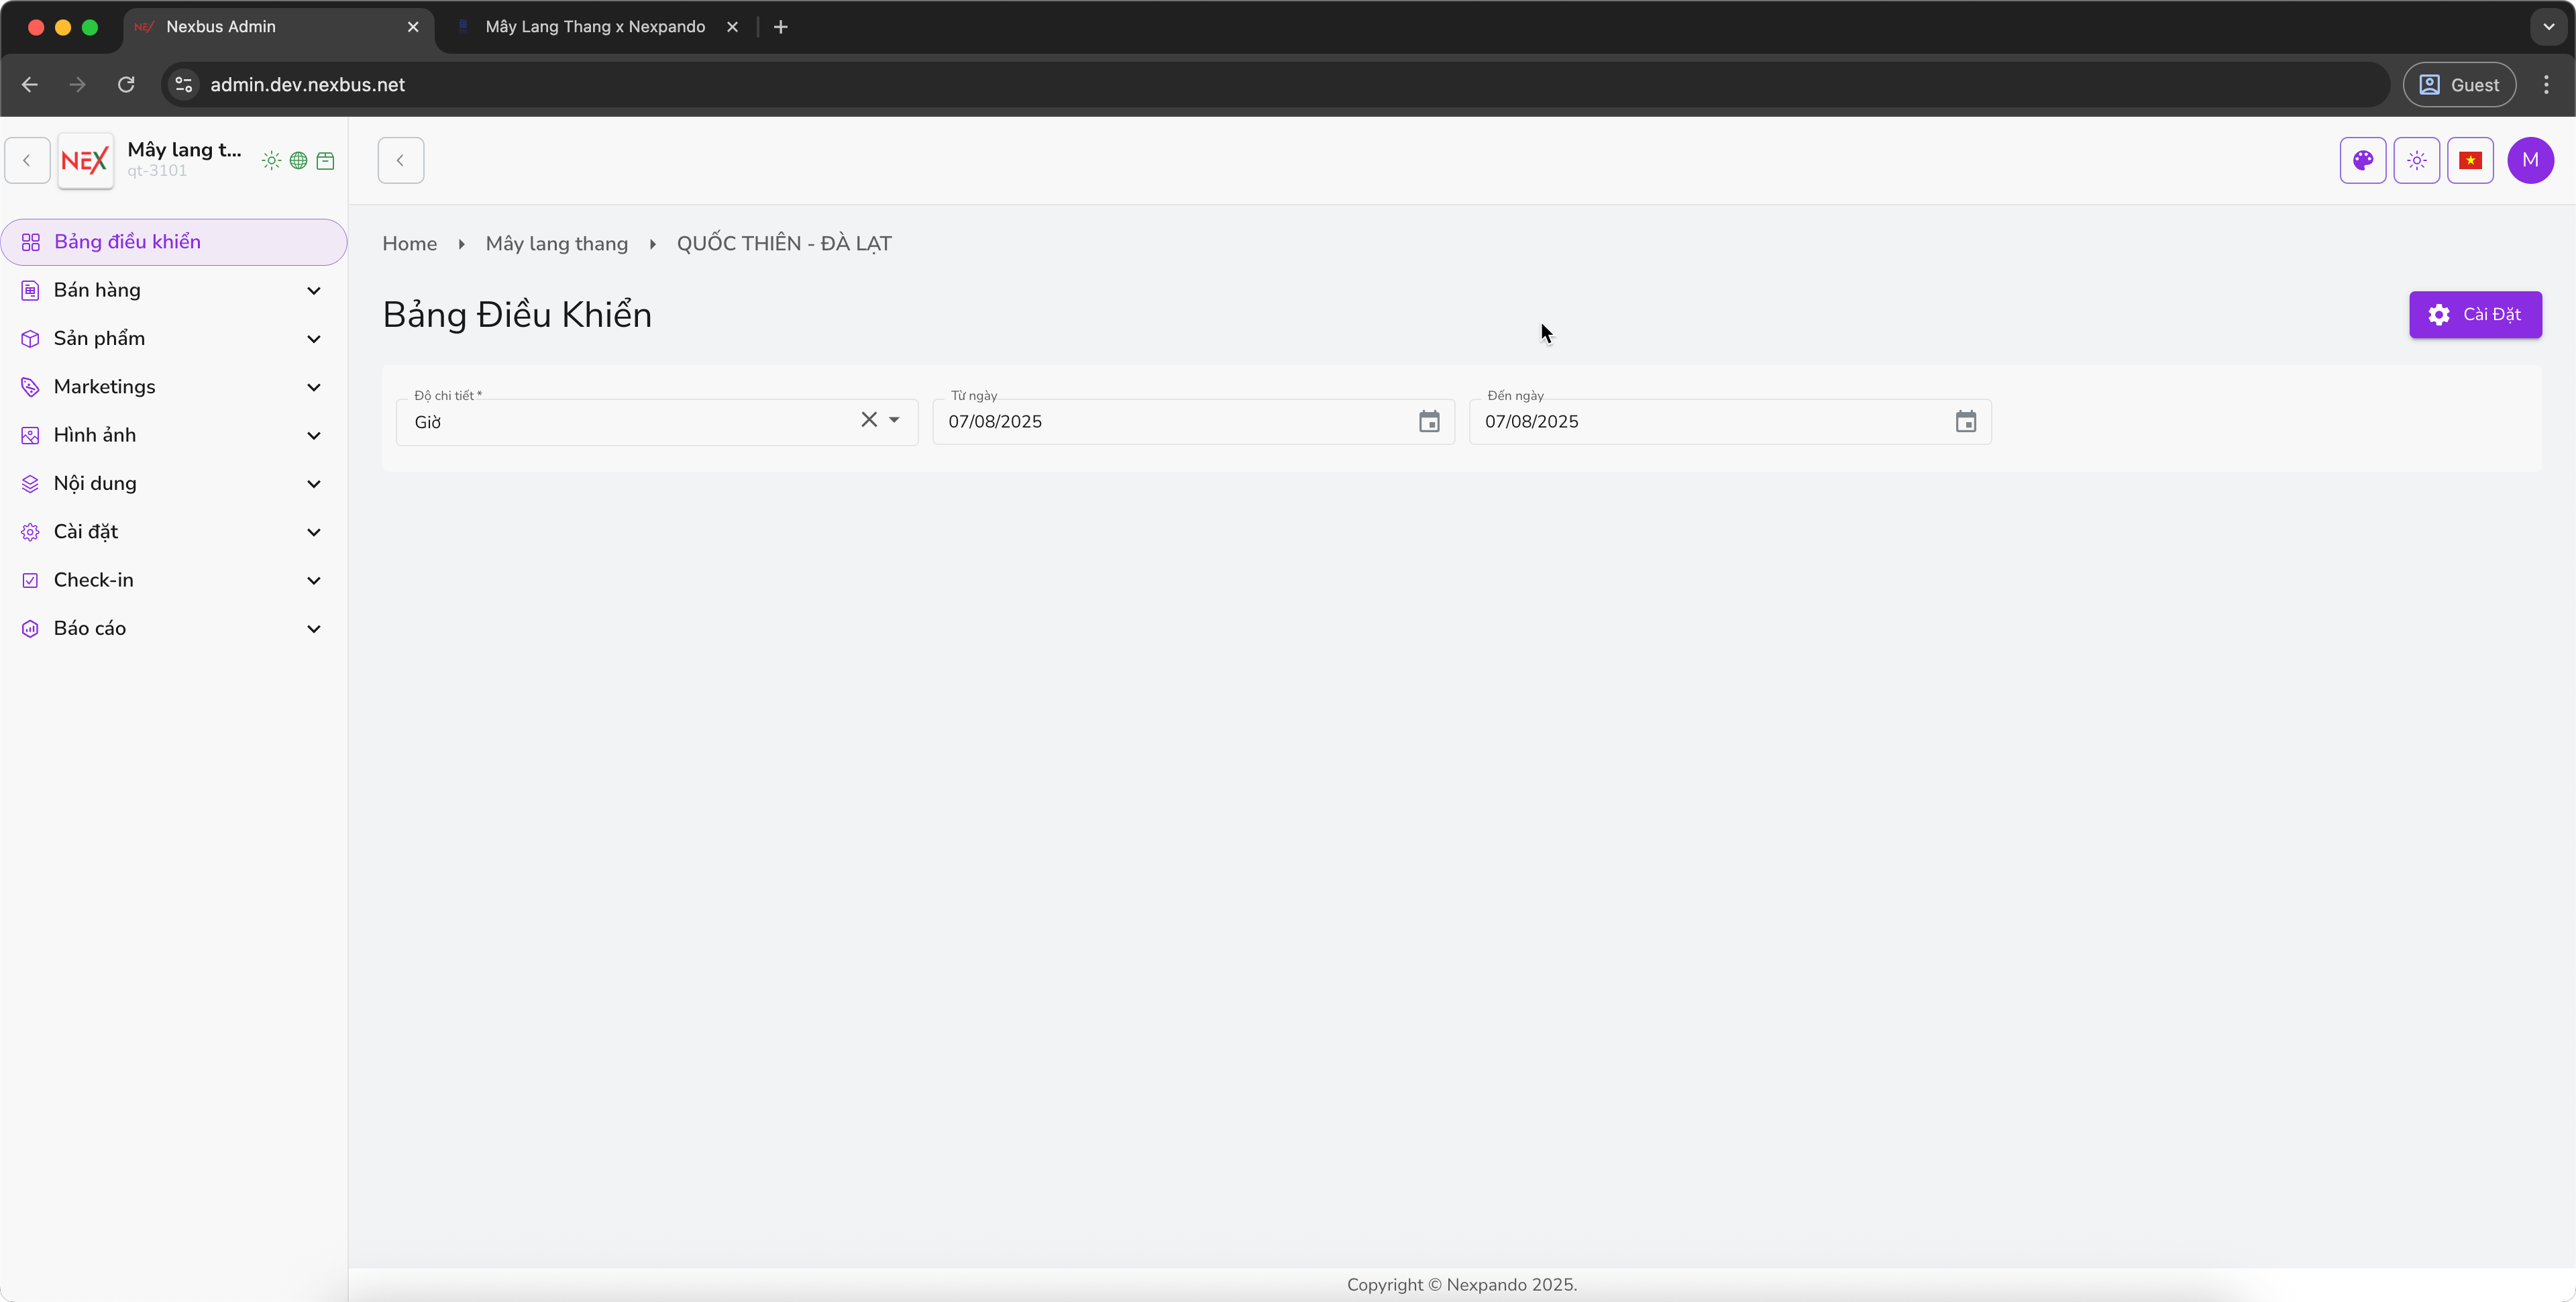The image size is (2576, 1302).
Task: Clear the Độ chi tiết selection
Action: (869, 420)
